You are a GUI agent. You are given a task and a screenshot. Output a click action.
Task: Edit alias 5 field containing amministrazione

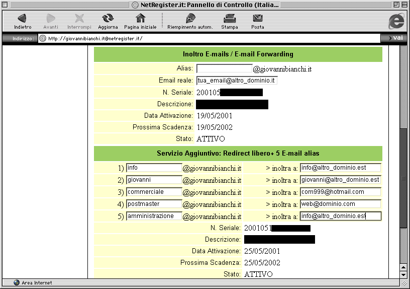point(154,216)
